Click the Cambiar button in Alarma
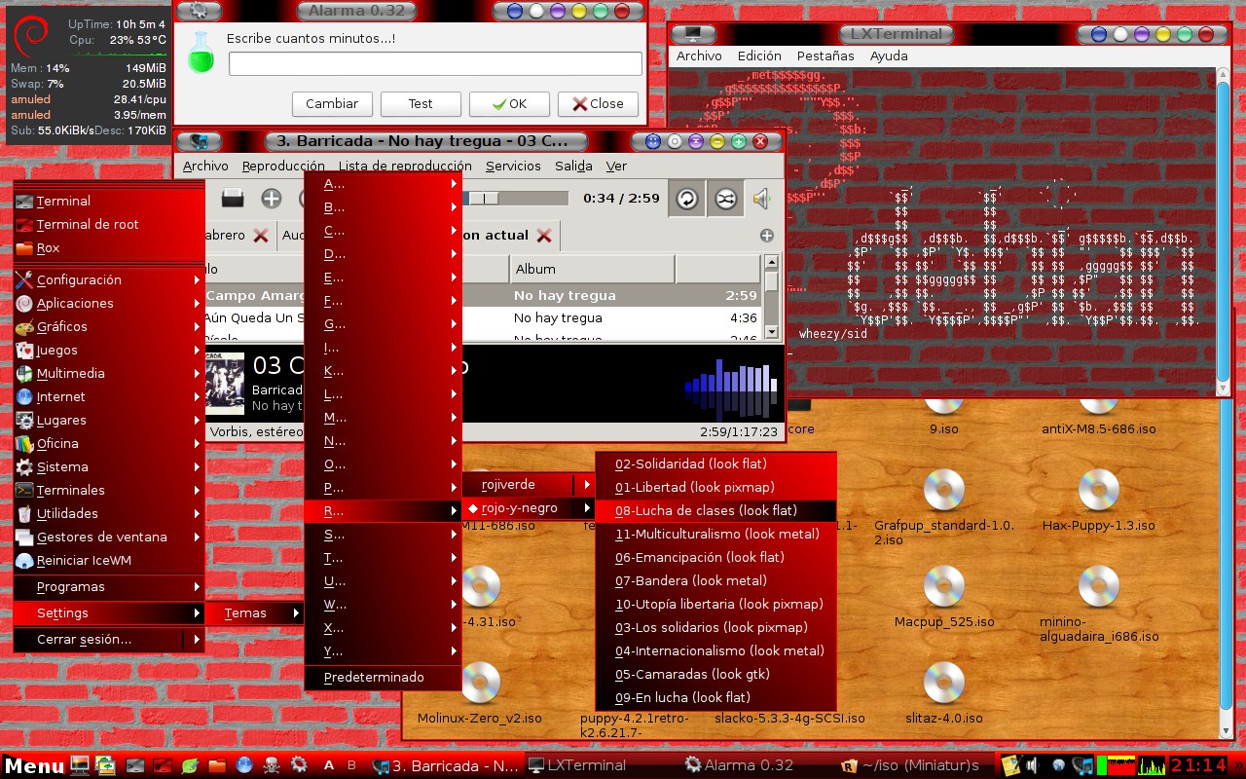The height and width of the screenshot is (779, 1246). [x=332, y=104]
